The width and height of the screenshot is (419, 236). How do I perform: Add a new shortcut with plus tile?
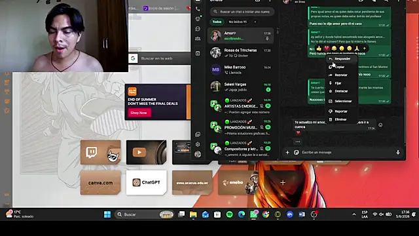[x=283, y=183]
